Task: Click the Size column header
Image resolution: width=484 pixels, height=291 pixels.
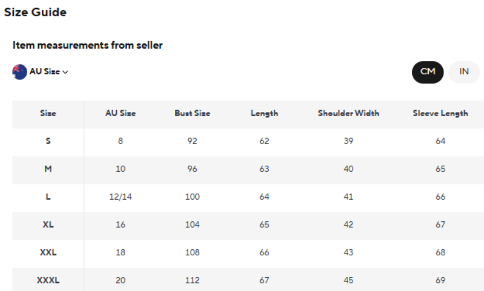Action: [x=48, y=113]
